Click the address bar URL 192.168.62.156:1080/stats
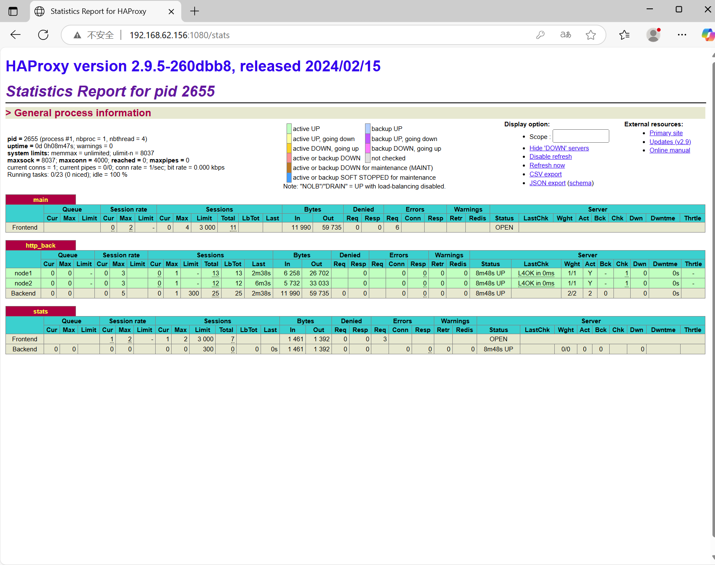Screen dimensions: 715x565 [x=180, y=35]
